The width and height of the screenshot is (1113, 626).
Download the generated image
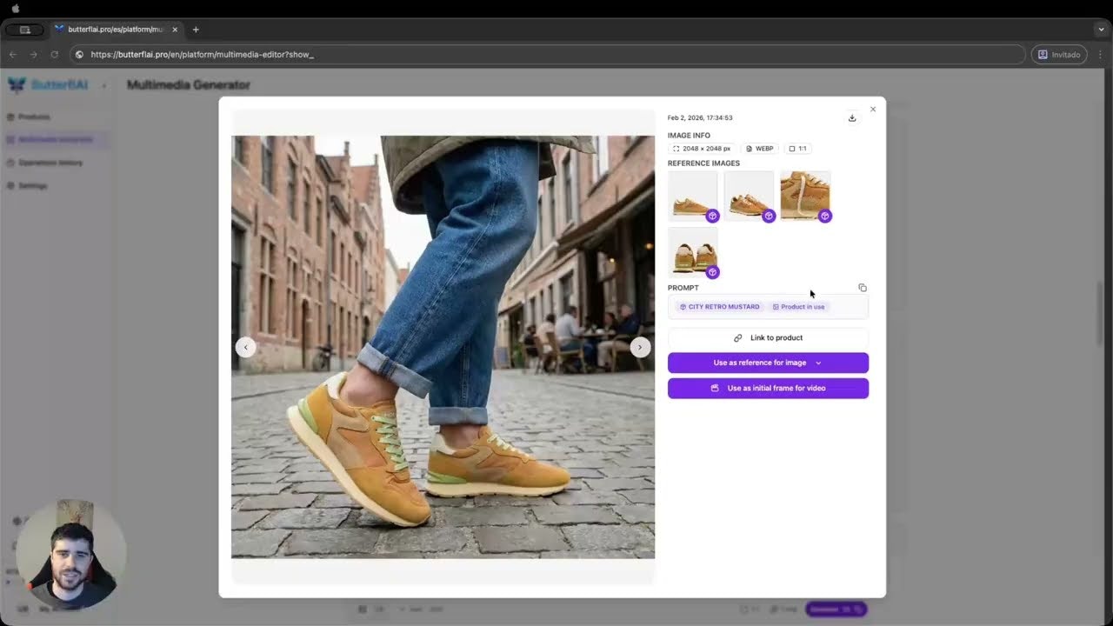(852, 117)
